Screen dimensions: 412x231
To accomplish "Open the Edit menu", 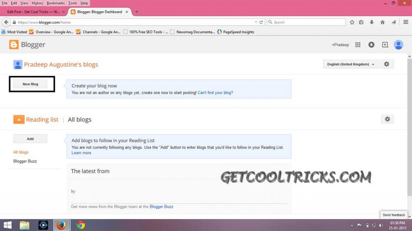I will pos(14,3).
